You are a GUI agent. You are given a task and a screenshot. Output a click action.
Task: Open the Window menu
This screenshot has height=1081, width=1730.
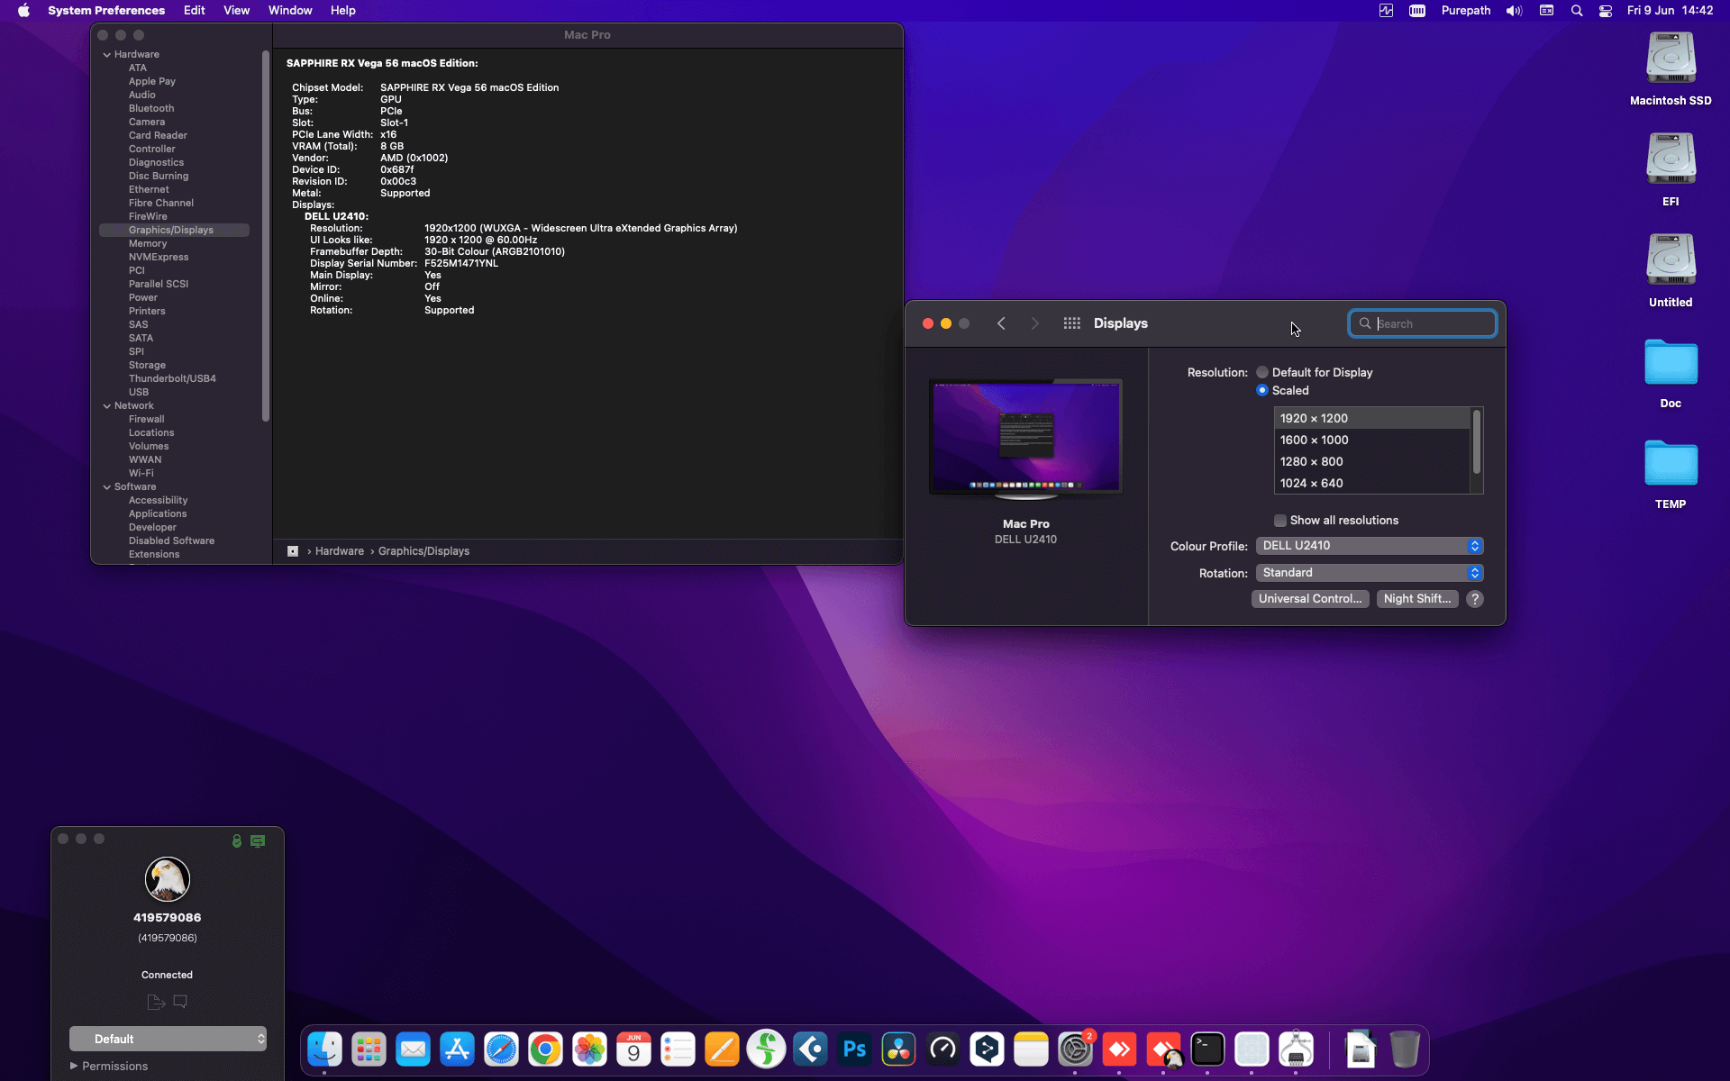coord(289,11)
